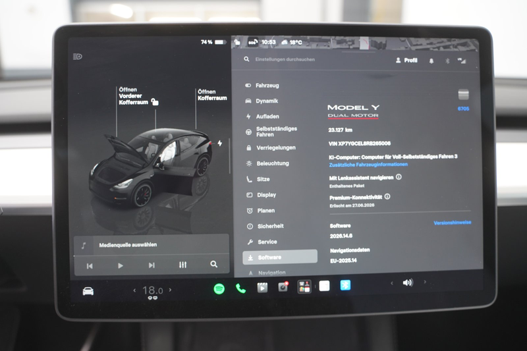Show info for Mit Lenkassistent navigieren

[399, 177]
